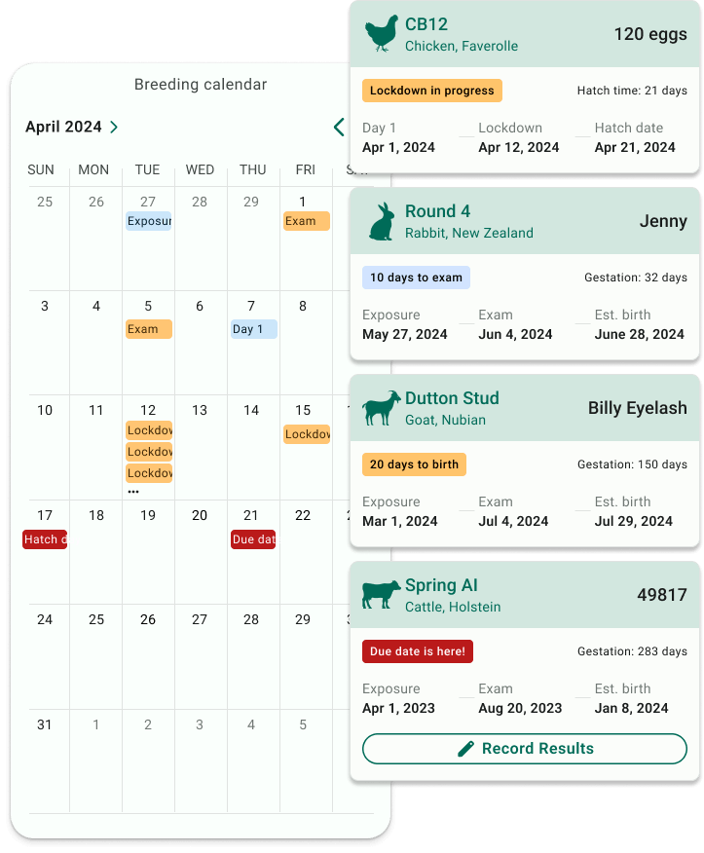The image size is (704, 853).
Task: Click the rabbit icon on Round 4 card
Action: pyautogui.click(x=382, y=221)
